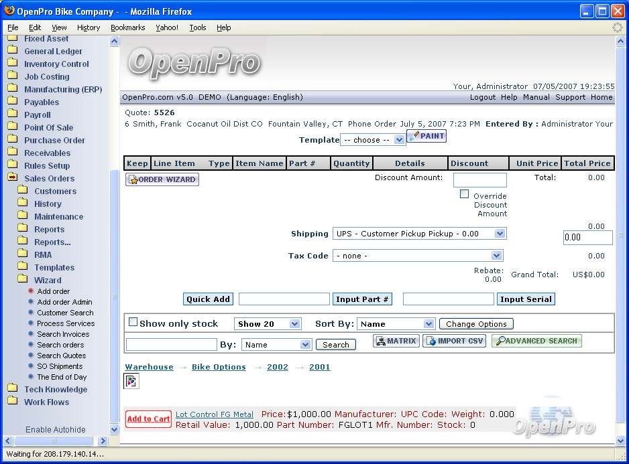
Task: Click the Add order bullet in Wizard
Action: pyautogui.click(x=31, y=291)
